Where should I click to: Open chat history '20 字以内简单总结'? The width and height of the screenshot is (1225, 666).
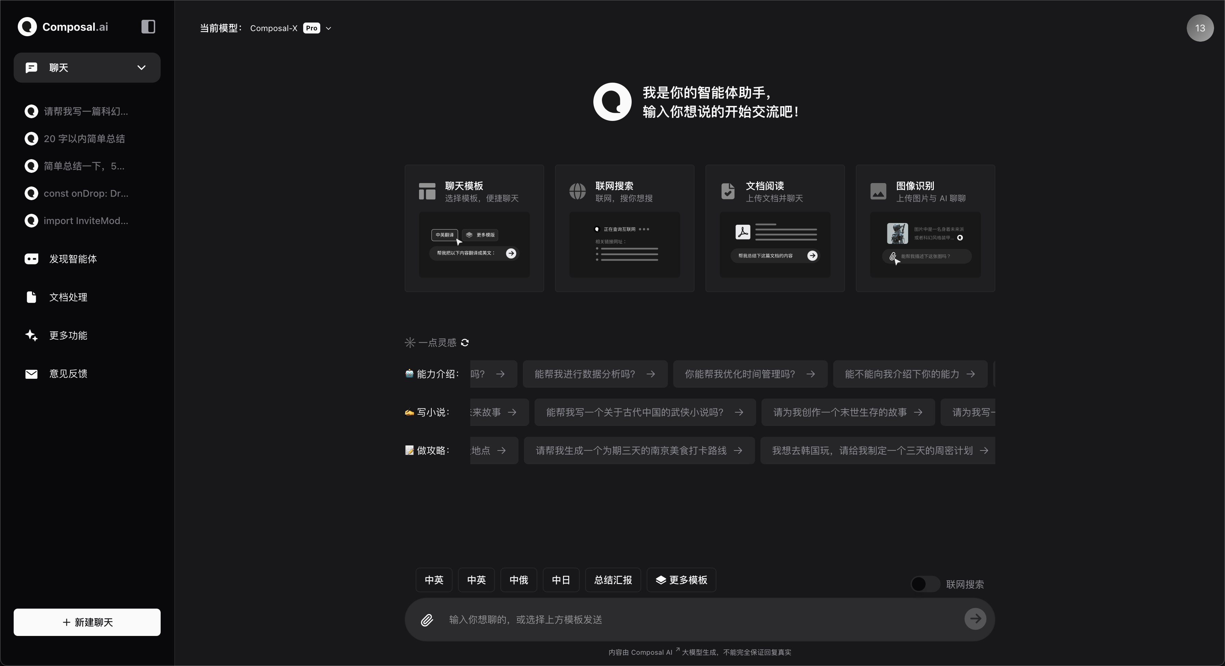84,139
